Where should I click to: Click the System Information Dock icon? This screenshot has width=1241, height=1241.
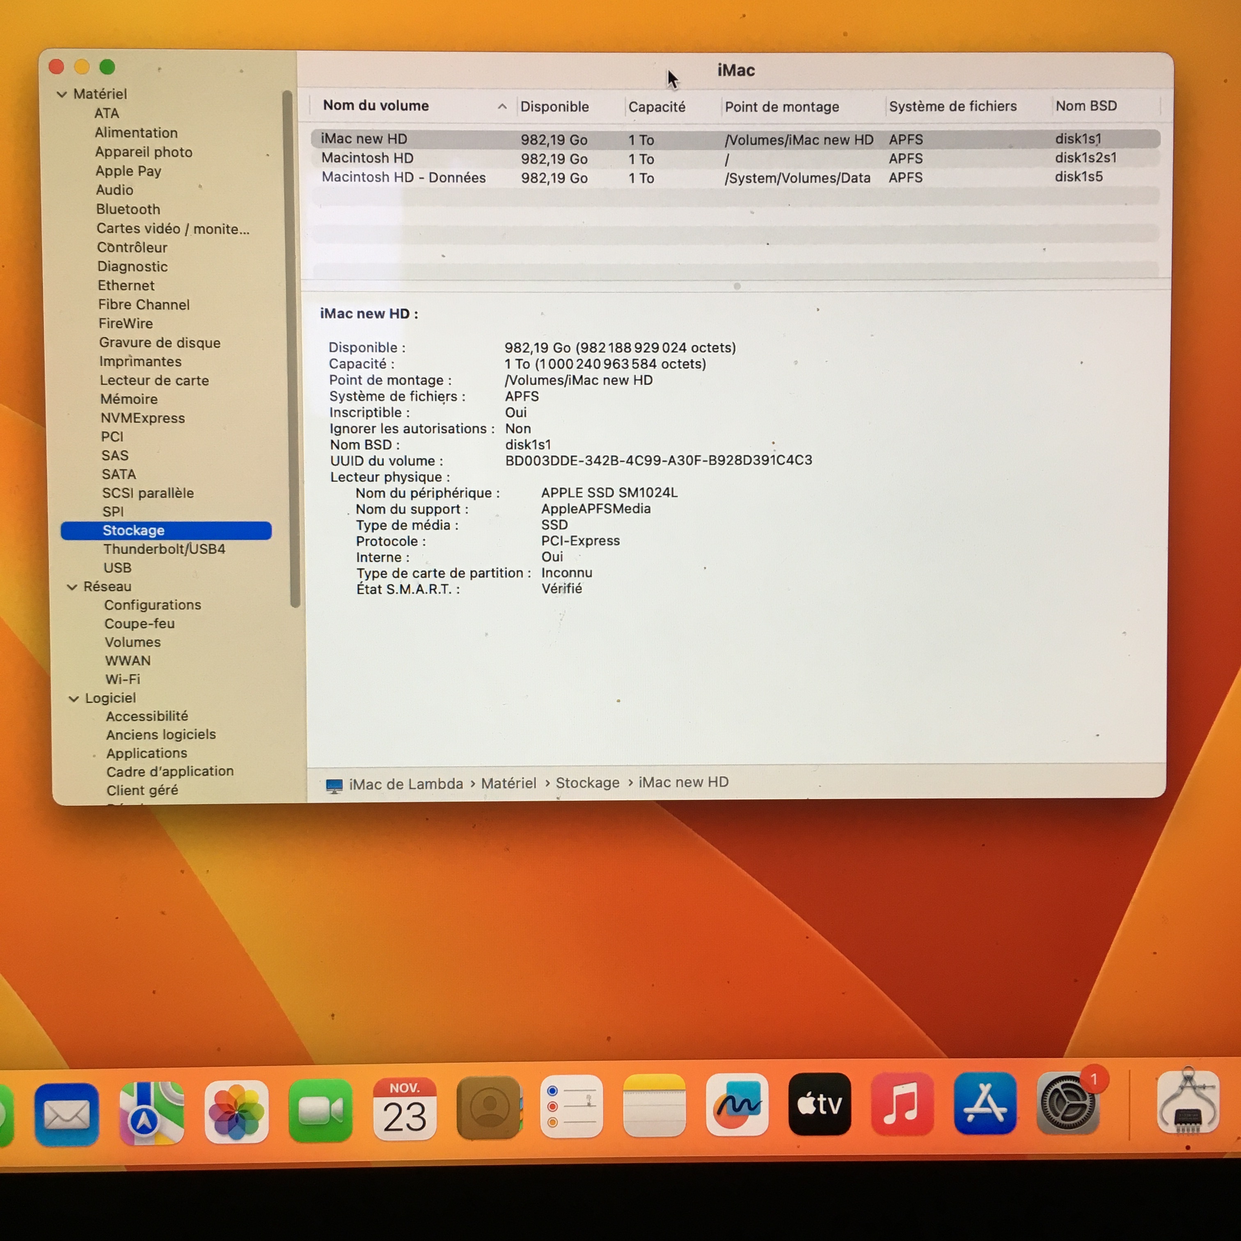1188,1102
